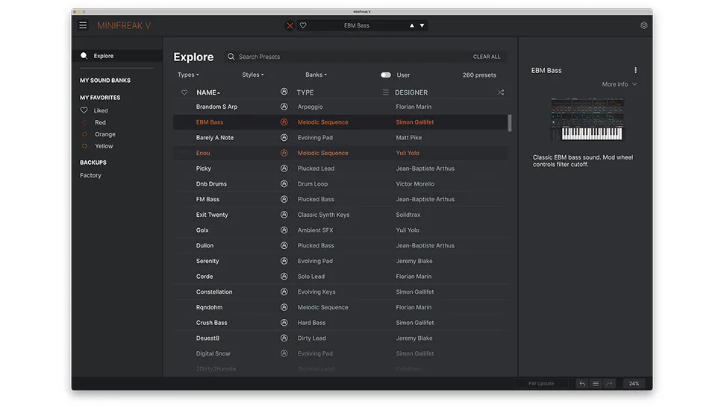The image size is (724, 407).
Task: Sort the list by NAME column
Action: (x=208, y=92)
